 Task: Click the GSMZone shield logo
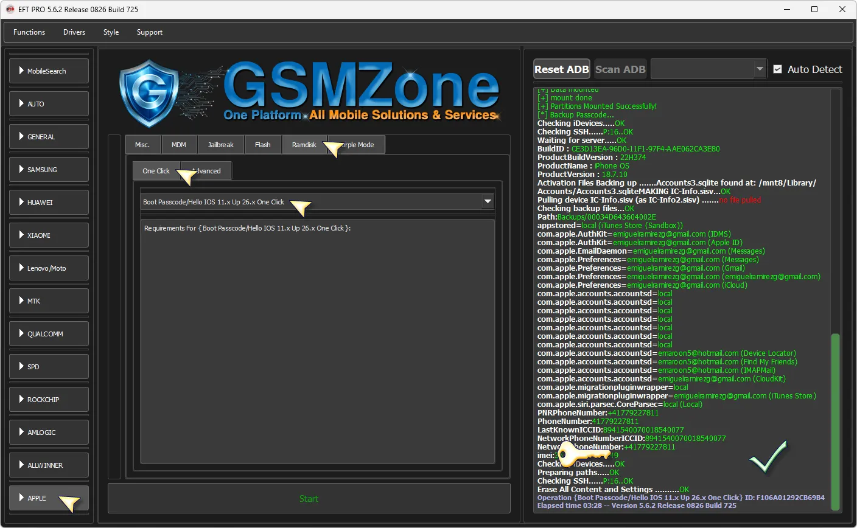coord(150,92)
